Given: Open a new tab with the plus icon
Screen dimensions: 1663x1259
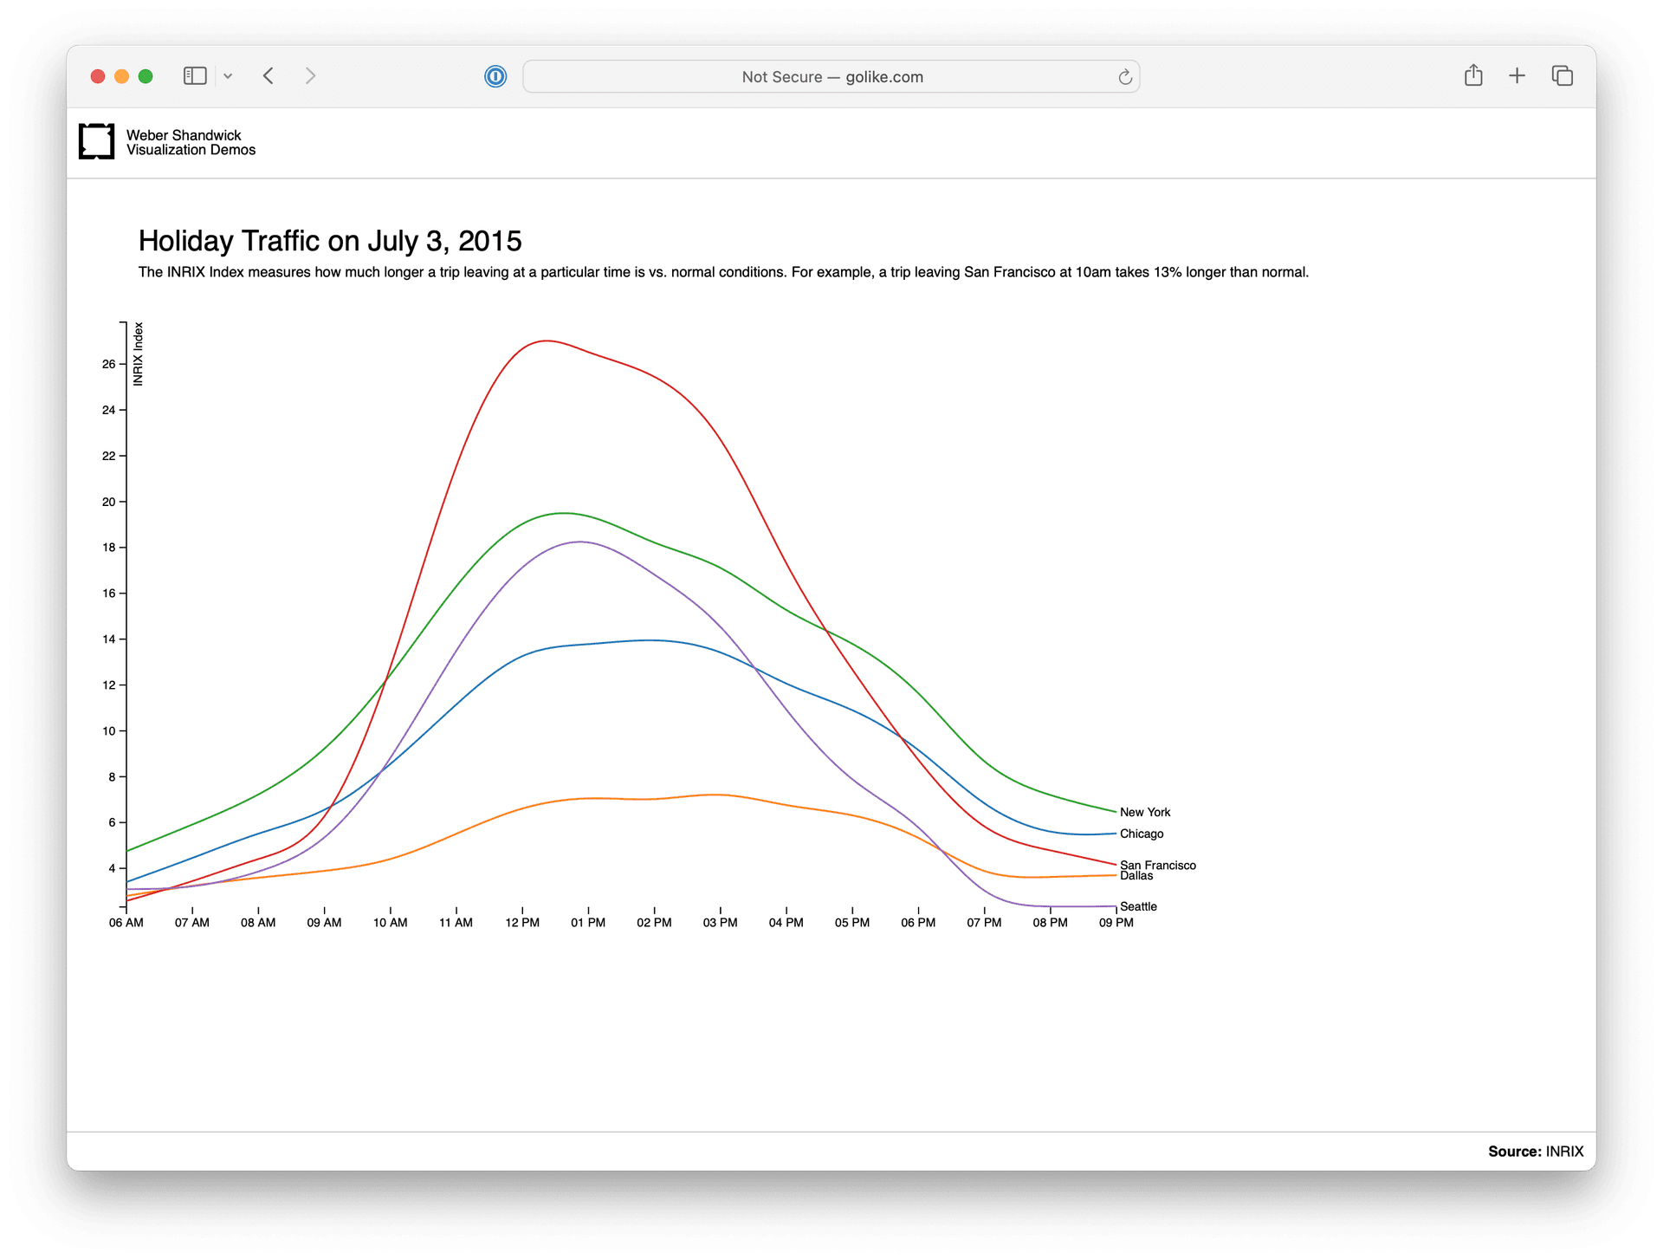Looking at the screenshot, I should pos(1517,75).
